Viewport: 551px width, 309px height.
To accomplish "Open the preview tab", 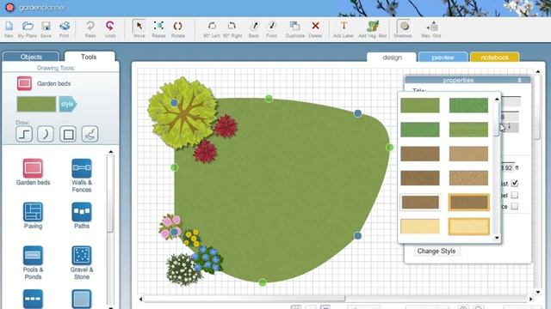I will point(443,58).
